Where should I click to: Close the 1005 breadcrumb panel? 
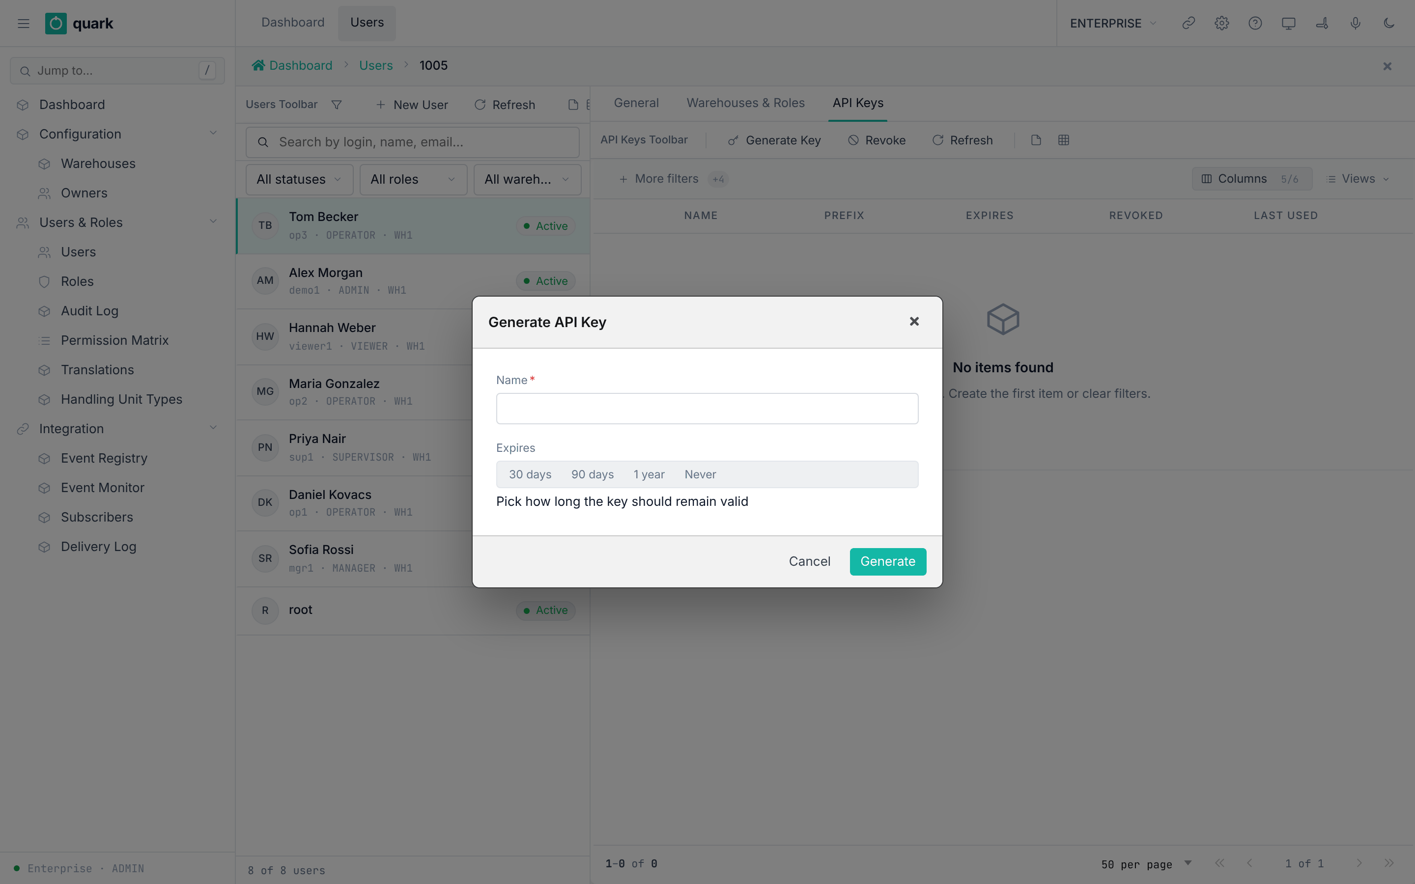point(1387,66)
